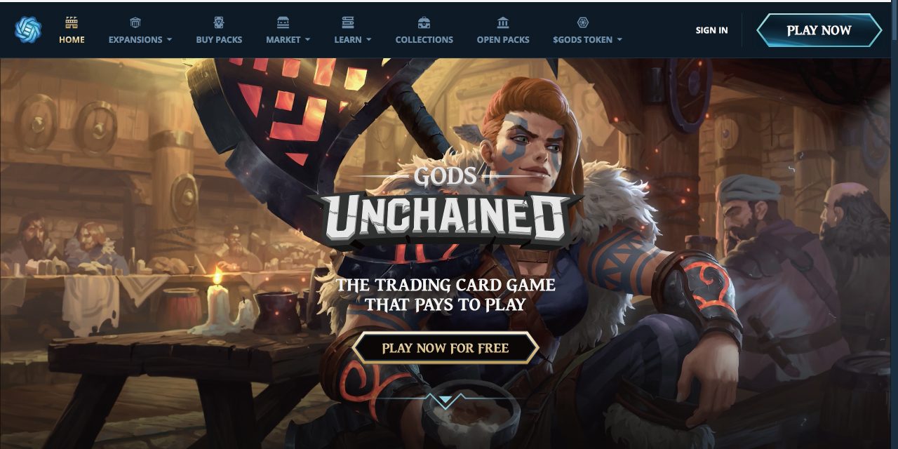This screenshot has height=449, width=898.
Task: Click the Learn books icon
Action: pos(348,22)
